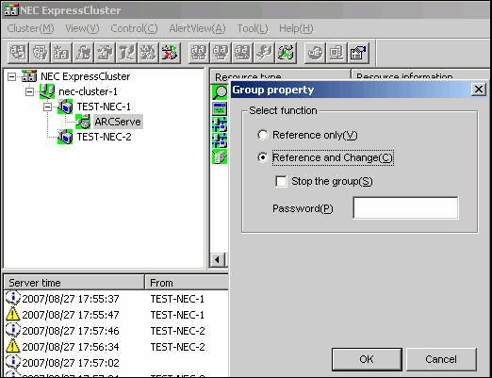The height and width of the screenshot is (378, 492).
Task: Click the Resource type column header
Action: point(280,76)
